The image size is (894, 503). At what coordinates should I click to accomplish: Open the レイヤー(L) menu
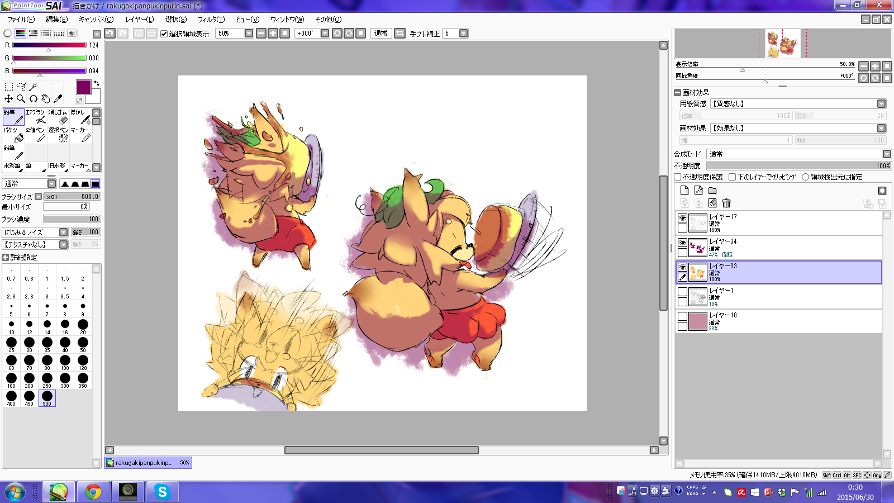point(139,20)
